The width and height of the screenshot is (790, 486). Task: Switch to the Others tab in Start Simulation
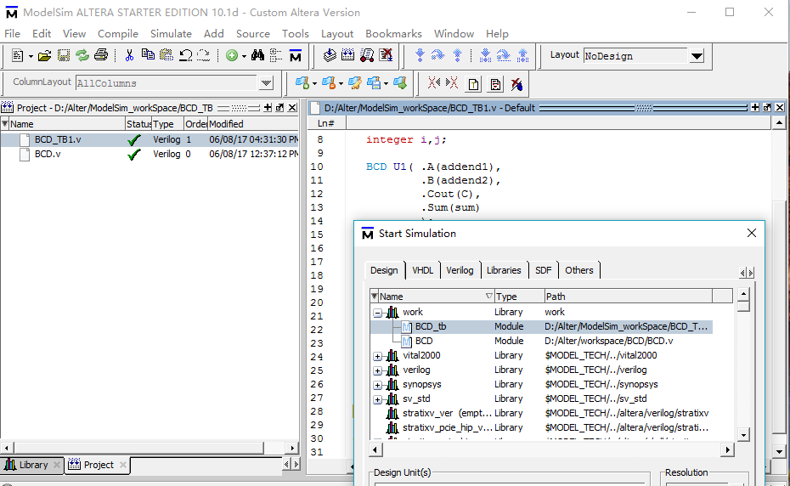[578, 270]
